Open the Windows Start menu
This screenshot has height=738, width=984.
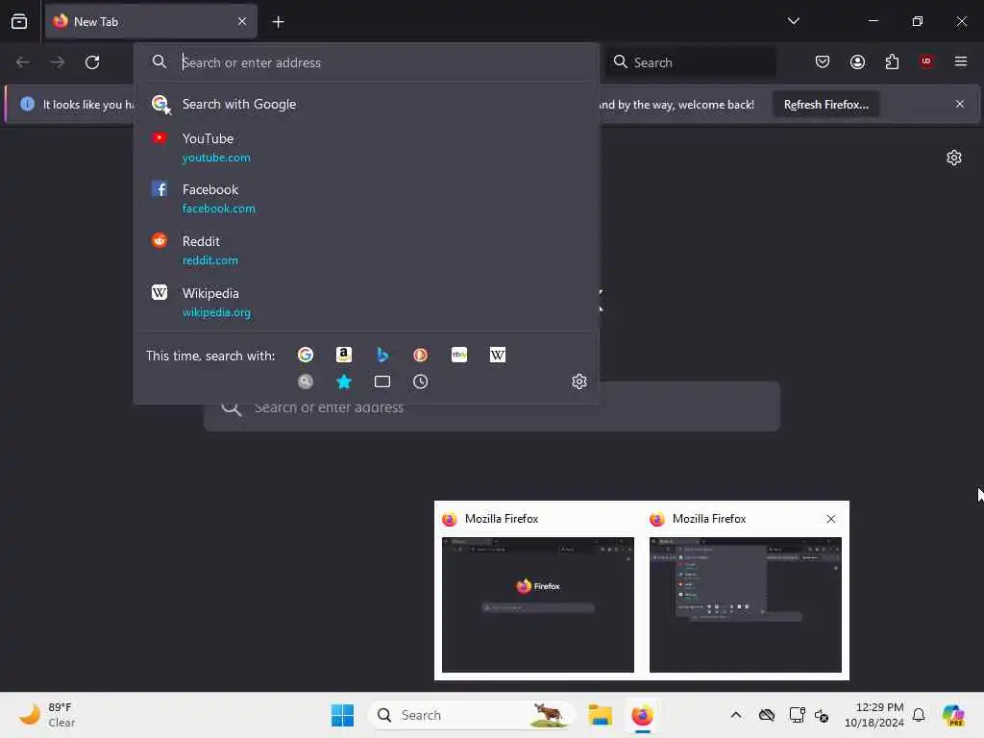(x=343, y=715)
